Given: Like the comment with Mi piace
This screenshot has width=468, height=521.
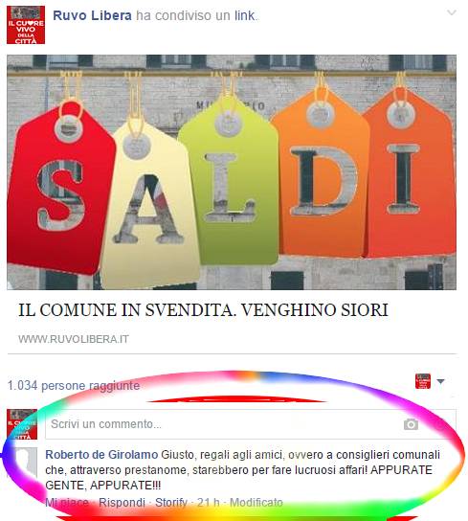Looking at the screenshot, I should pos(67,503).
